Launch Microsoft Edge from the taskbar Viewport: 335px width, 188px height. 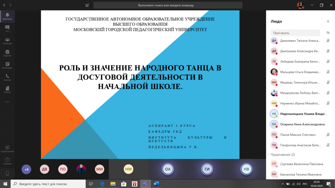(x=102, y=184)
